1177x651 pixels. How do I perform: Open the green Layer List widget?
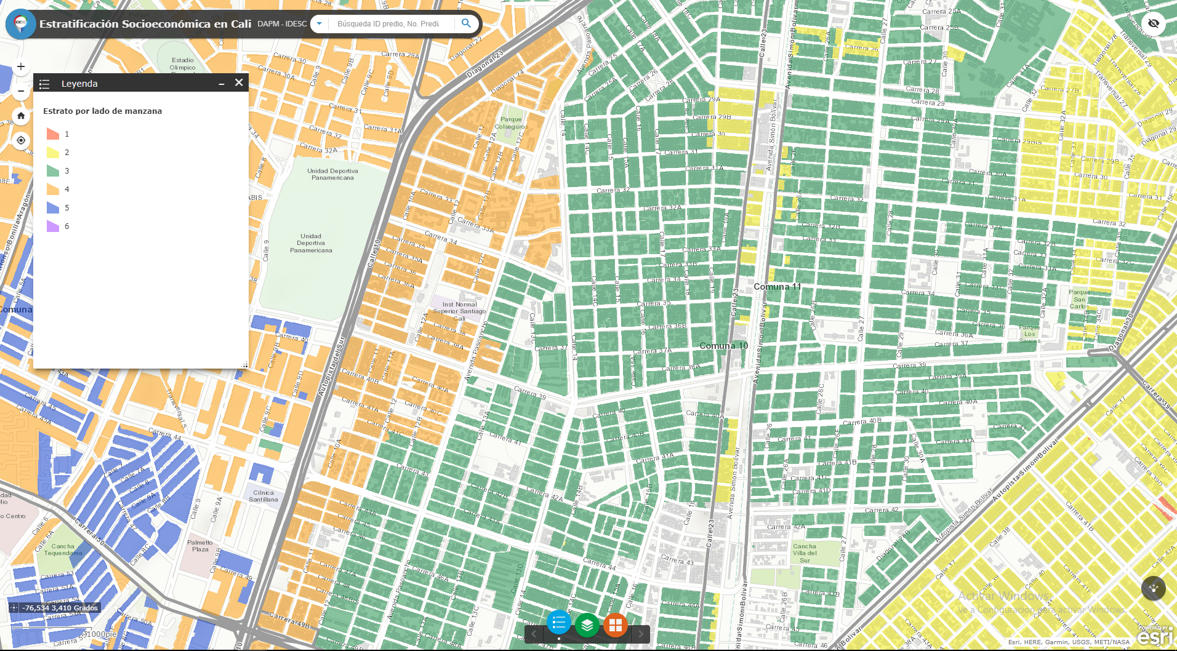(587, 625)
